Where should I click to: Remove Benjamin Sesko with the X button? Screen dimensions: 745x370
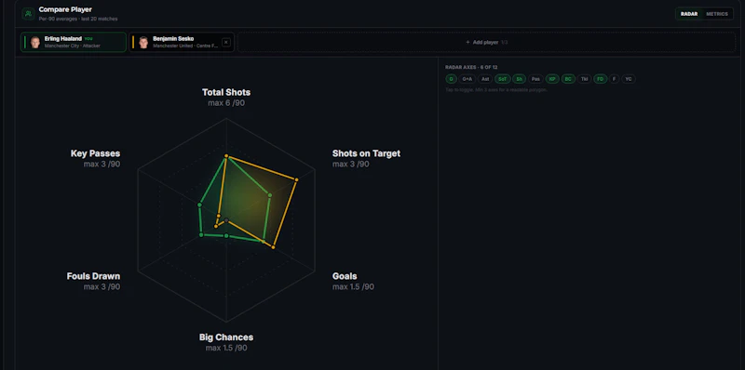(226, 42)
